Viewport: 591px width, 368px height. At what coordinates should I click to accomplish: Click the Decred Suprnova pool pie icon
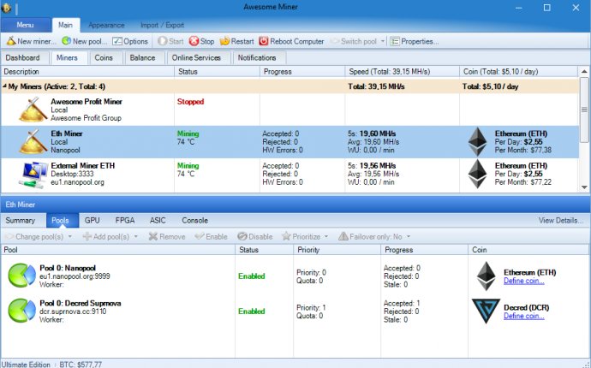(22, 311)
